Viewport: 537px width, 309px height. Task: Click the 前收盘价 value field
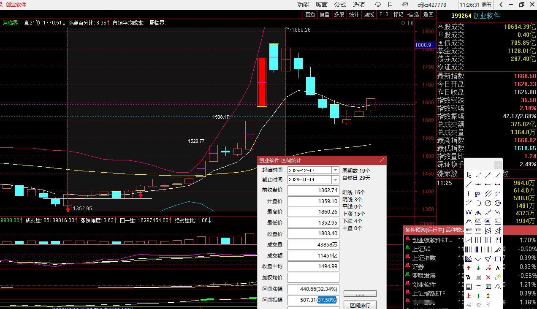pos(313,190)
